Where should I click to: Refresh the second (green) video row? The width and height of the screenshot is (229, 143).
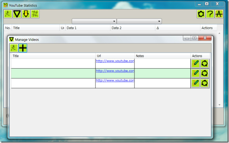tap(205, 73)
